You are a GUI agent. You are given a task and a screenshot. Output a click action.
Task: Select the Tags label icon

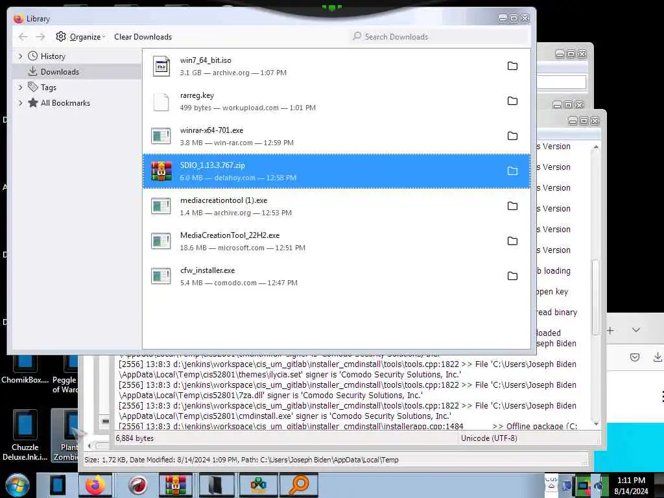click(x=33, y=87)
